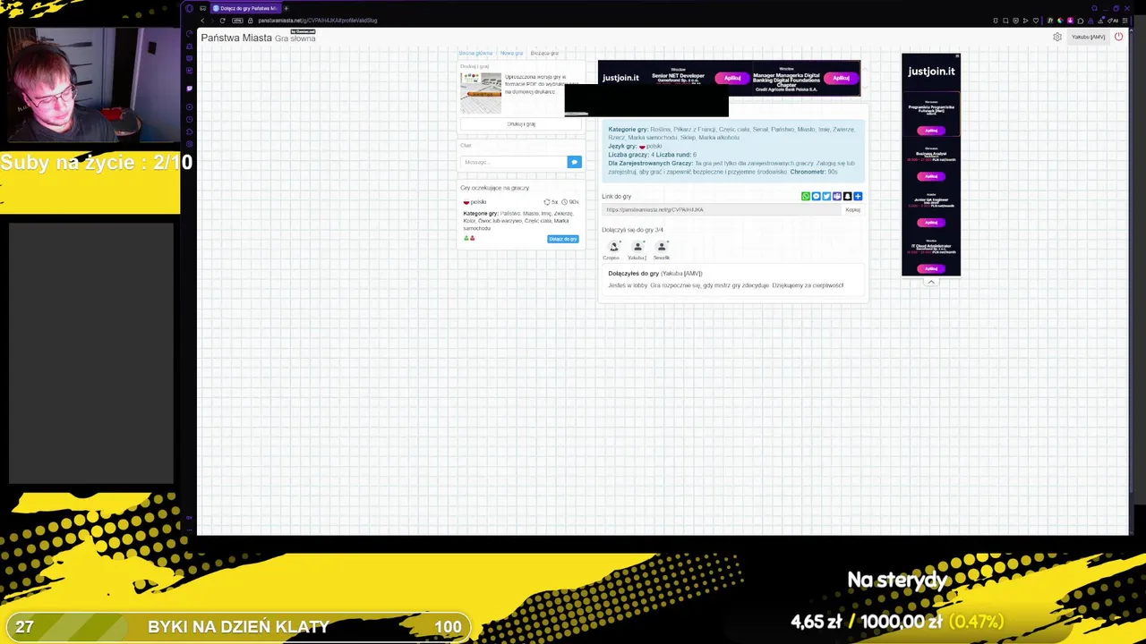
Task: Click the VPN badge in address bar
Action: coord(237,21)
